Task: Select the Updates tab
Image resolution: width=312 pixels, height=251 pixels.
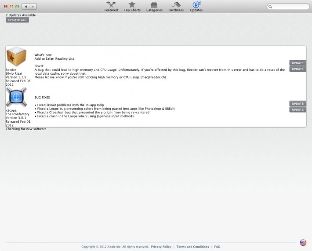Action: click(196, 7)
